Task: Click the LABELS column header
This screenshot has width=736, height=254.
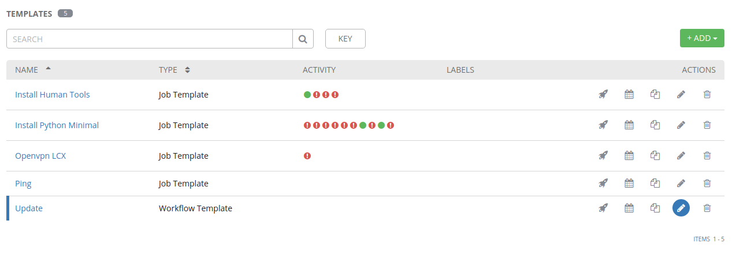Action: 460,70
